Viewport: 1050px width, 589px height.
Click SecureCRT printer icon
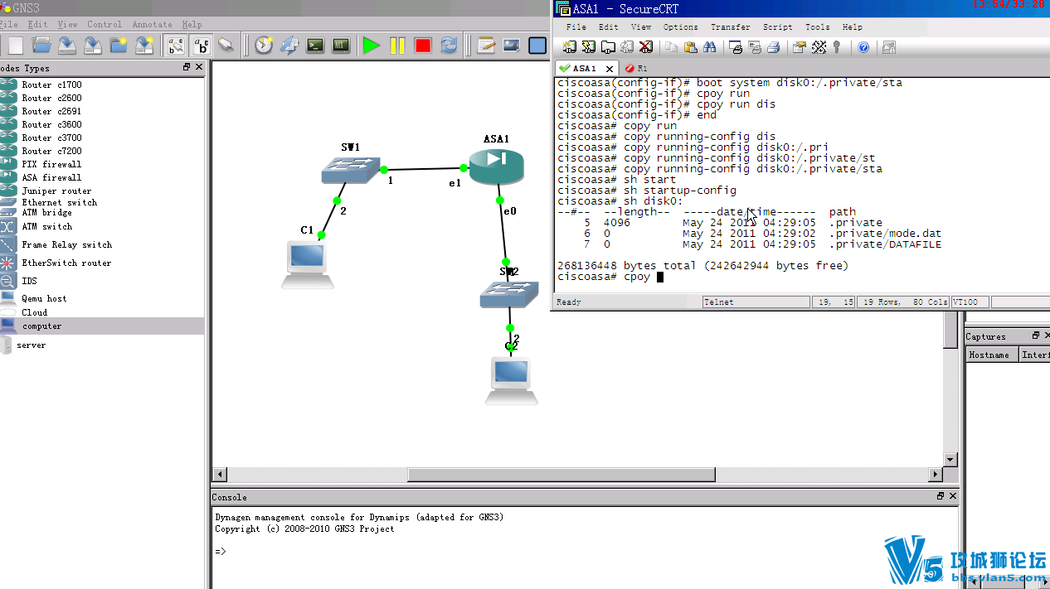click(773, 47)
